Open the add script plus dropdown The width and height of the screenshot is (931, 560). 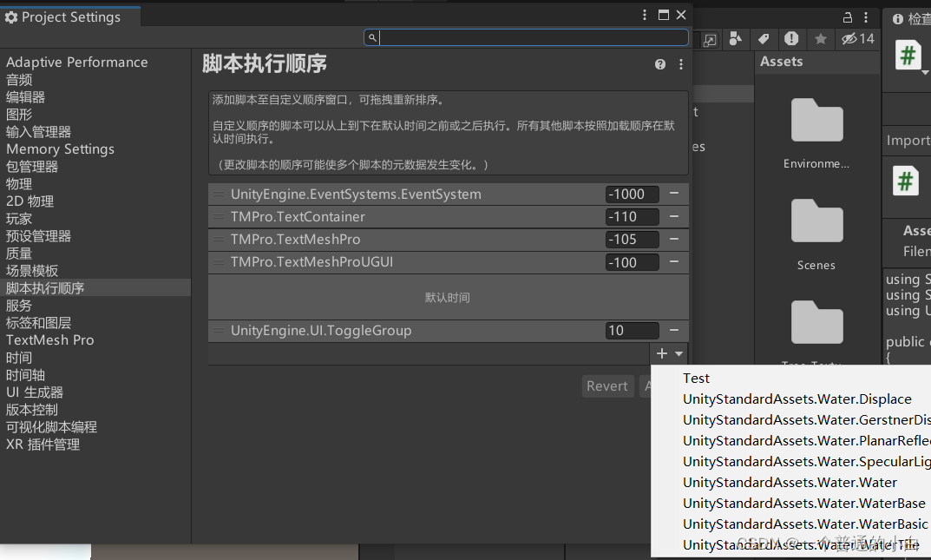click(669, 353)
